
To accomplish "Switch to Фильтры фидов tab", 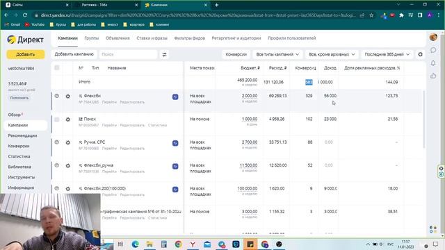I will [x=190, y=38].
